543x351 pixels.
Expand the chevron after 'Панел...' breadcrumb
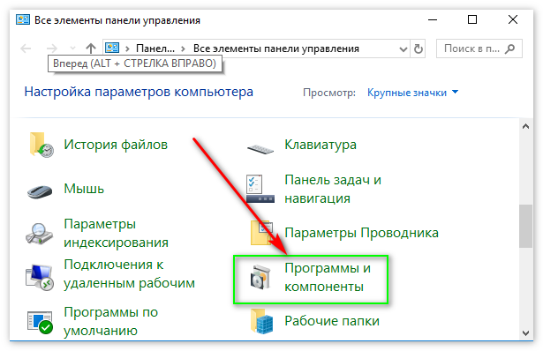(x=183, y=49)
